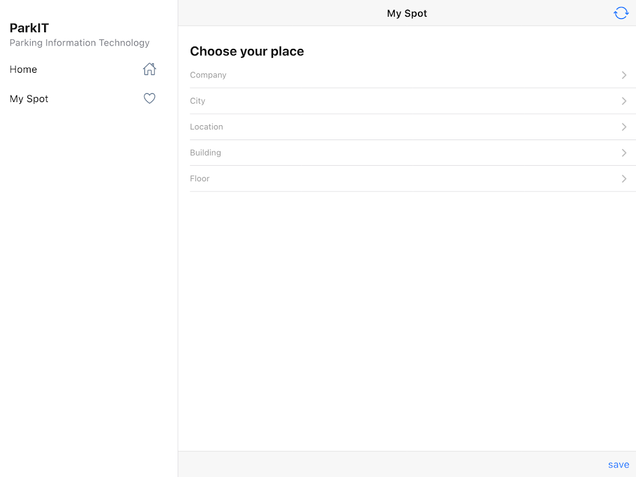Expand the Location row chevron

tap(624, 127)
